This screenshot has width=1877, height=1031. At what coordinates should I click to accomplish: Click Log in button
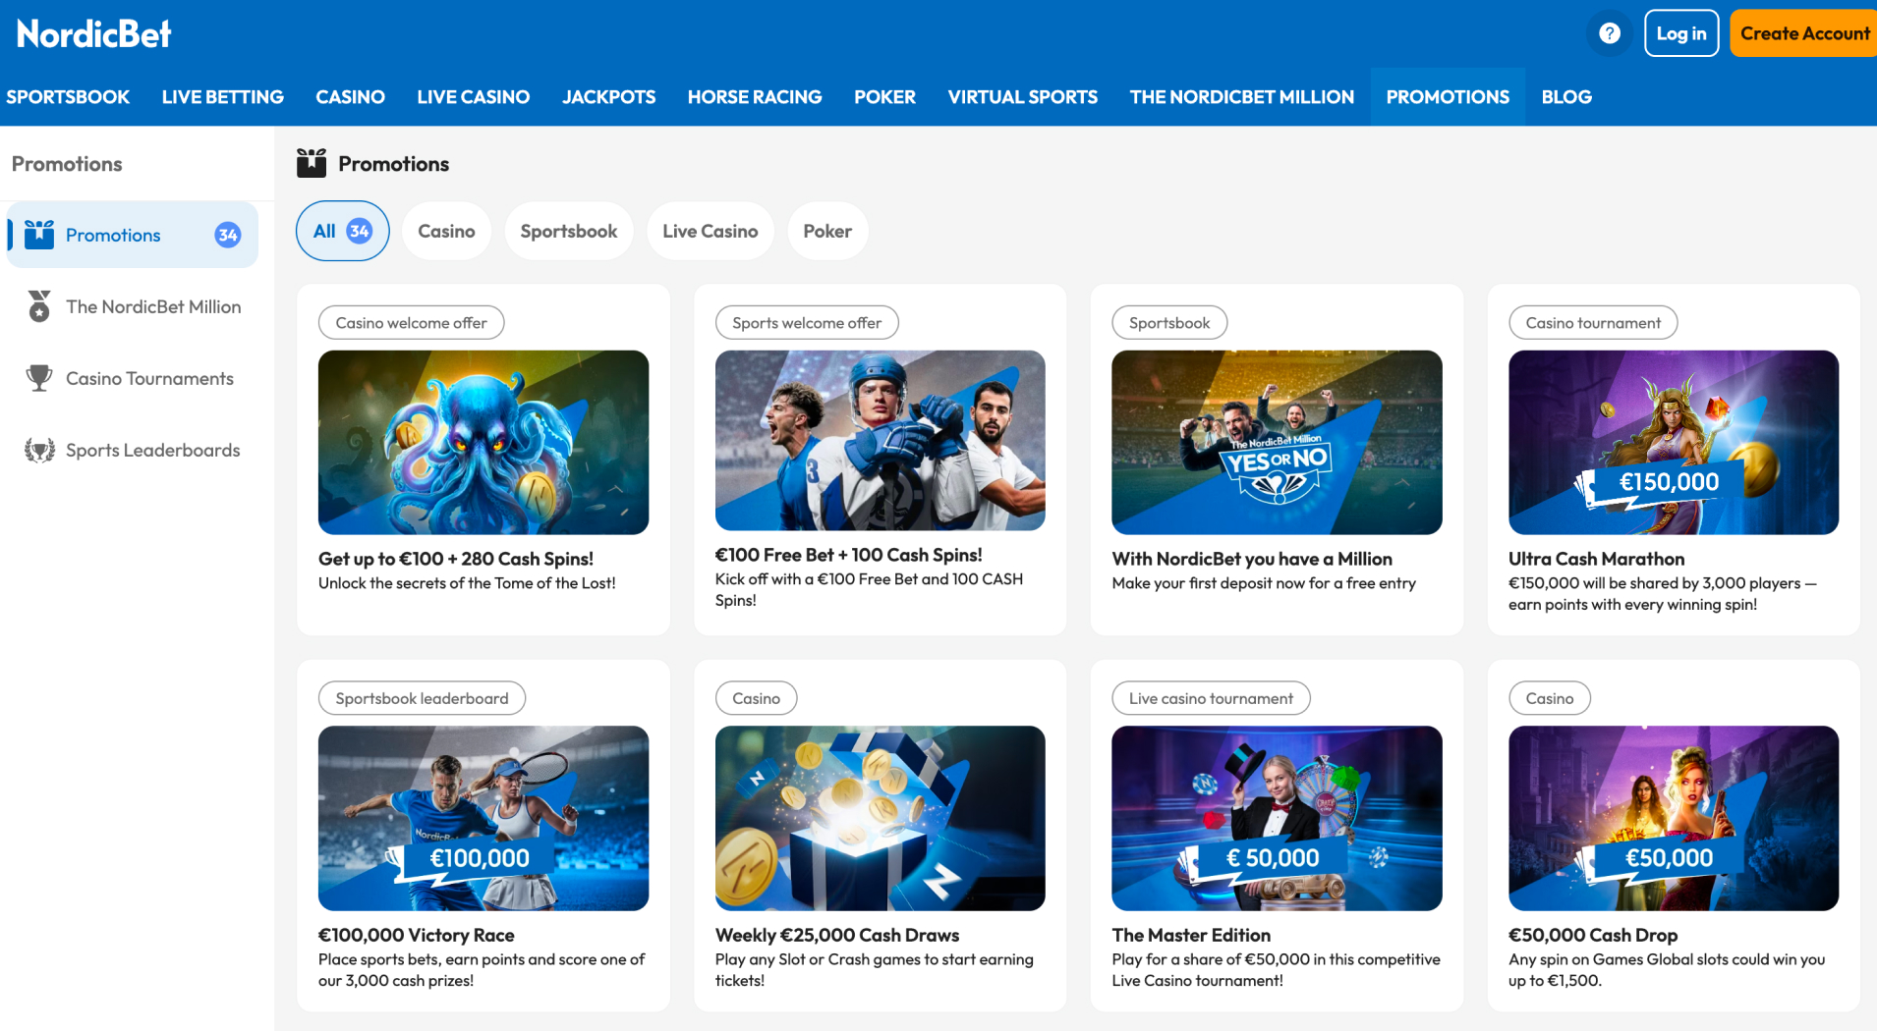(x=1681, y=33)
